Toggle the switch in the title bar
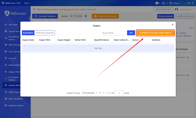196x118 pixels. (x=157, y=3)
